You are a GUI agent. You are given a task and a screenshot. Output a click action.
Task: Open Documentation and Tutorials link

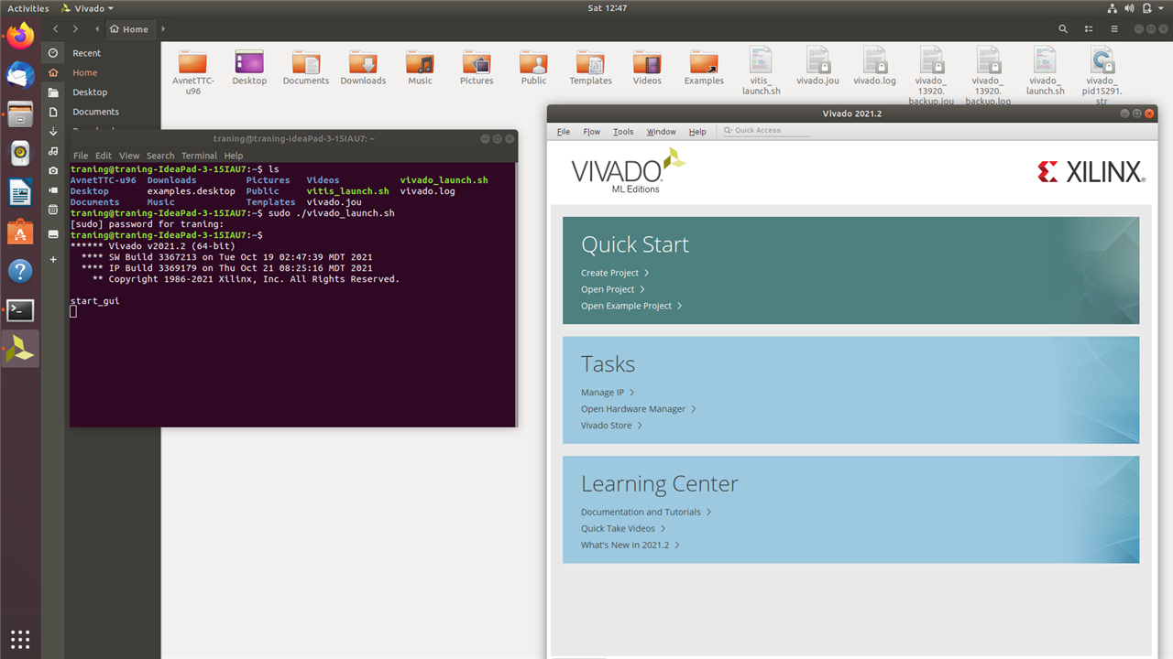click(x=646, y=513)
